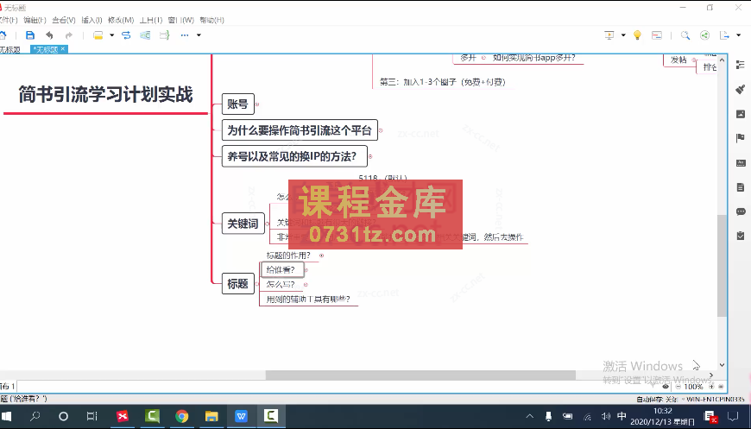
Task: Open the WPS app from the taskbar
Action: (241, 416)
